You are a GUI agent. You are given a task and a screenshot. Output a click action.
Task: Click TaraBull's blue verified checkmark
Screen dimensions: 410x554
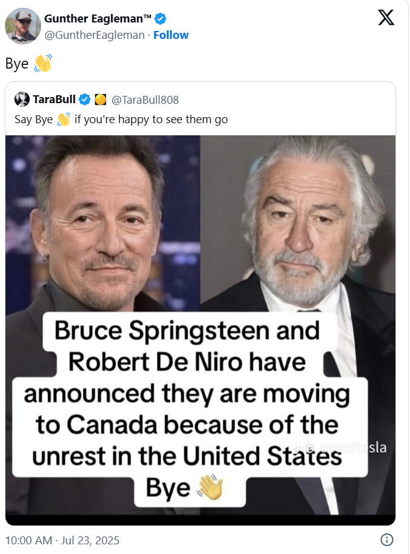click(x=85, y=100)
